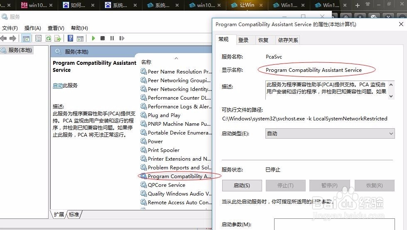Image resolution: width=407 pixels, height=230 pixels.
Task: Close the 让Win browser tab
Action: pos(261,5)
